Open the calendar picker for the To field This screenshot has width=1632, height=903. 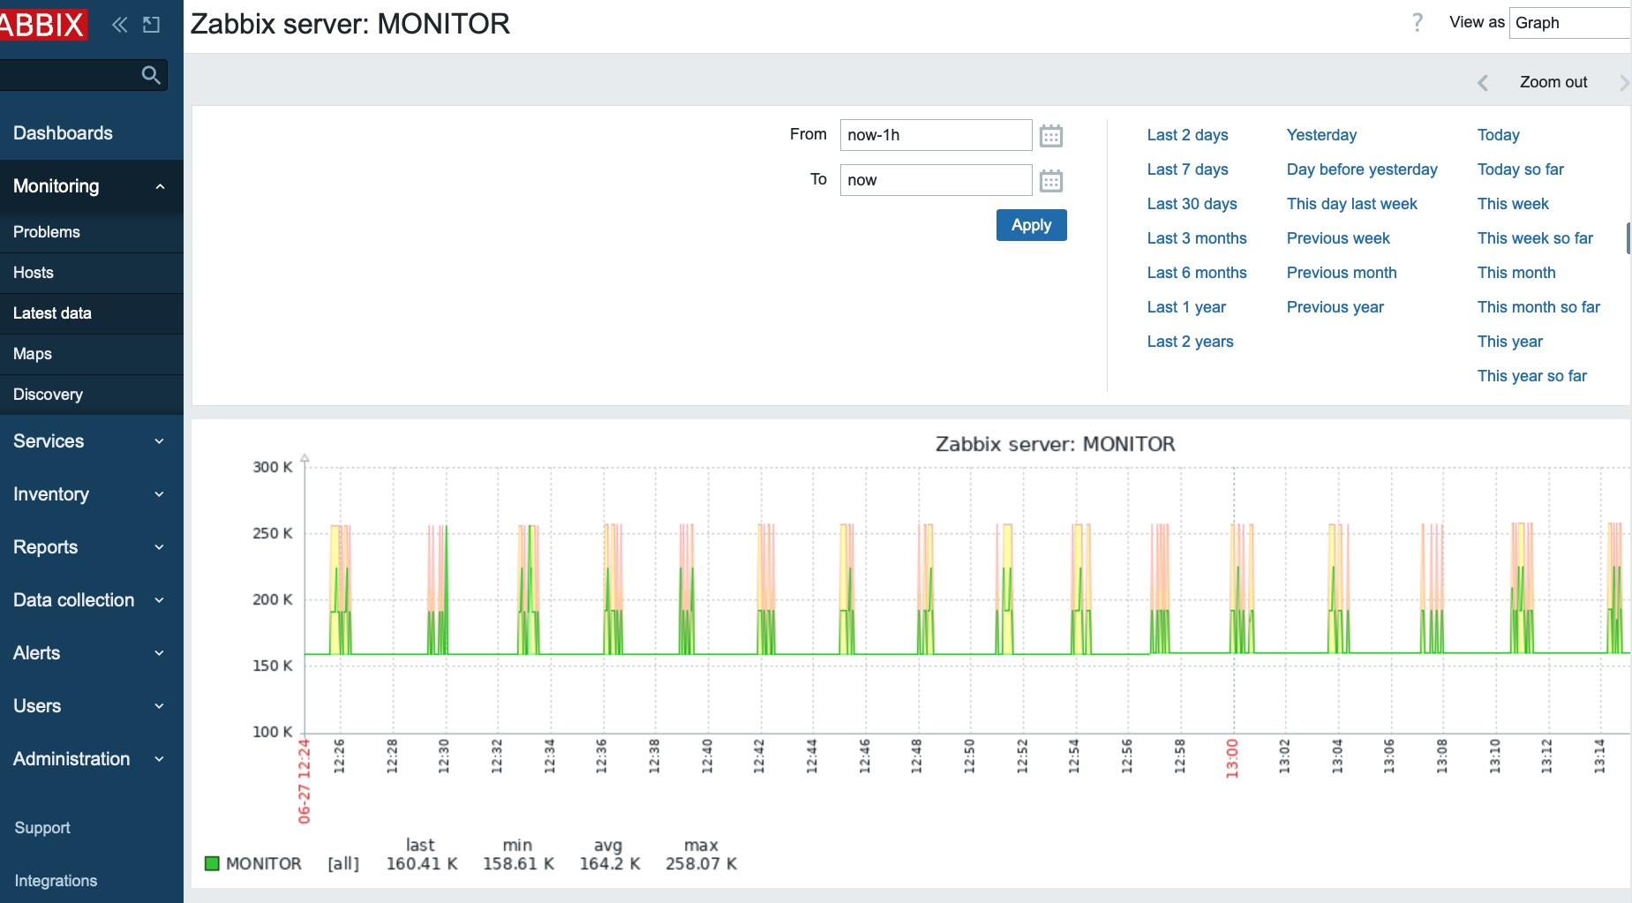[1050, 181]
